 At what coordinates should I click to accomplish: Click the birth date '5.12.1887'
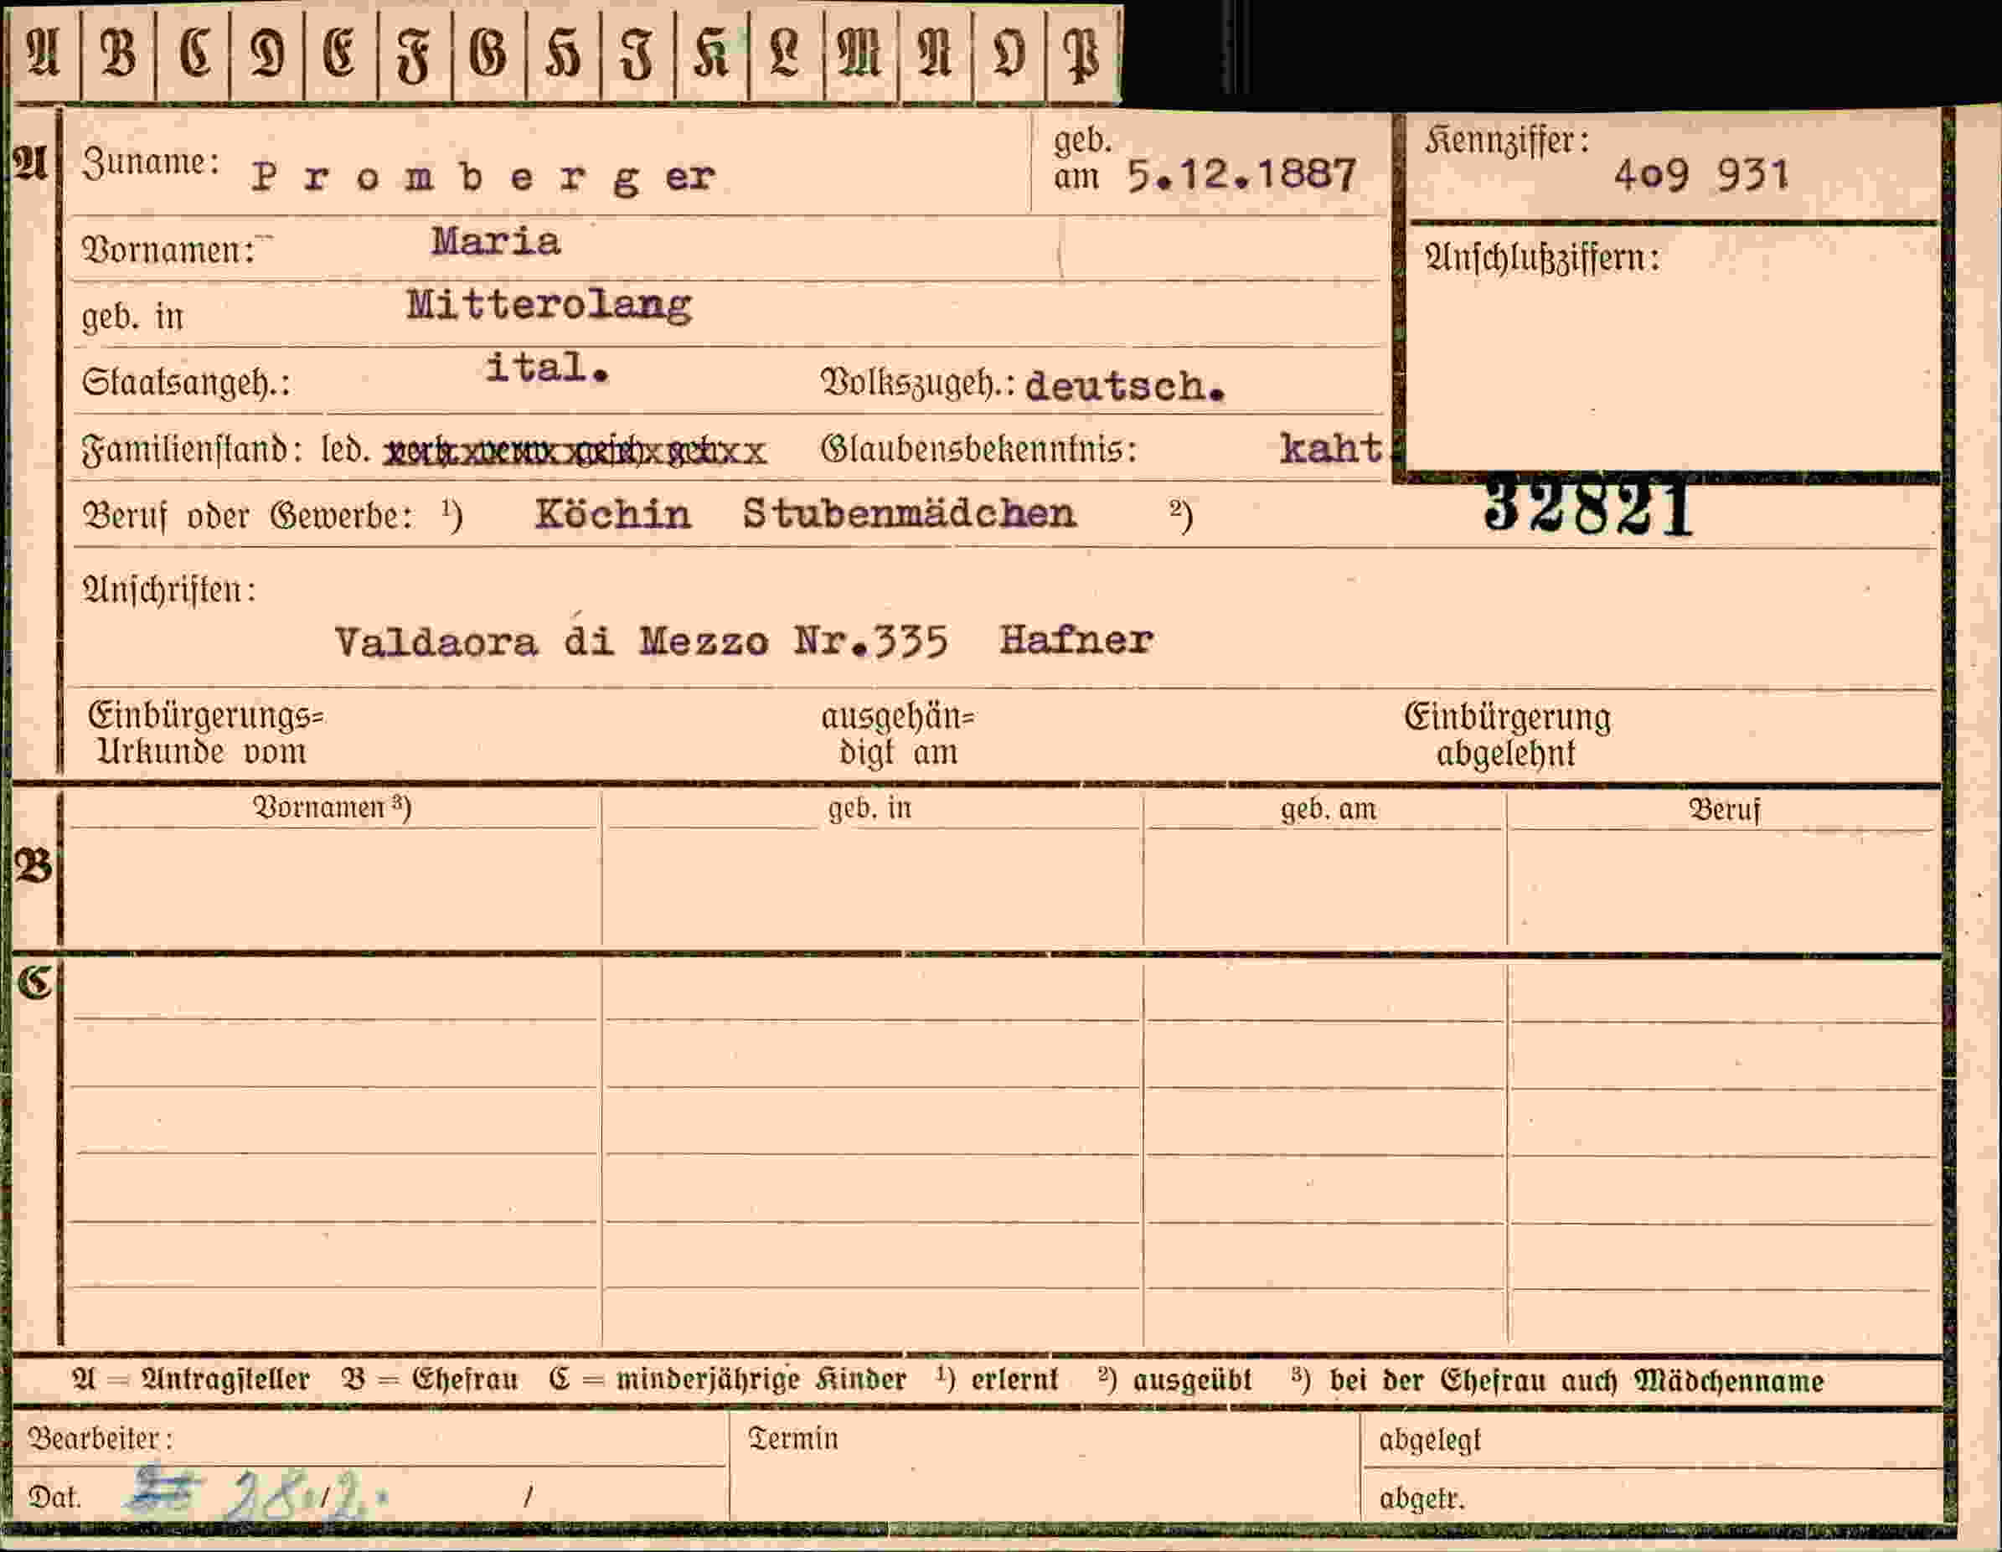coord(1241,174)
